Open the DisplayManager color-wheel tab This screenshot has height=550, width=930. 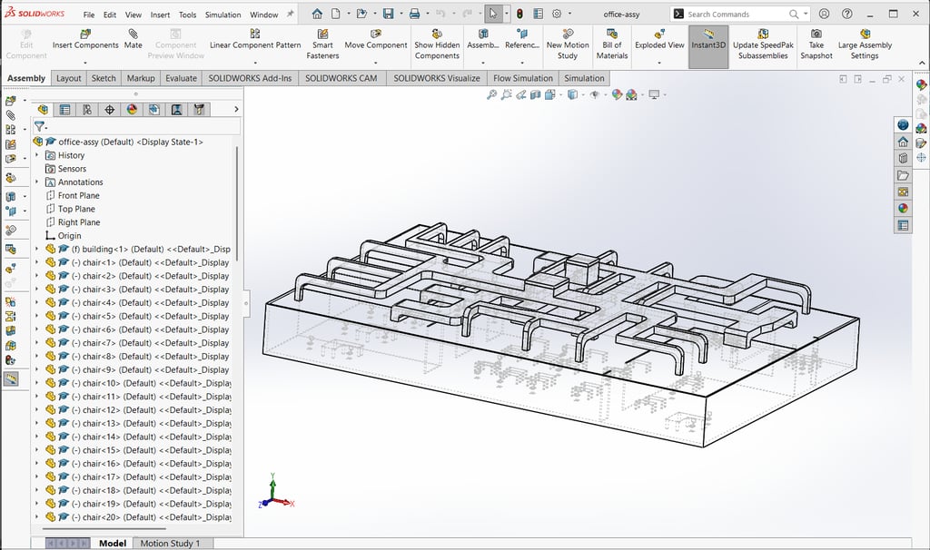[x=132, y=110]
